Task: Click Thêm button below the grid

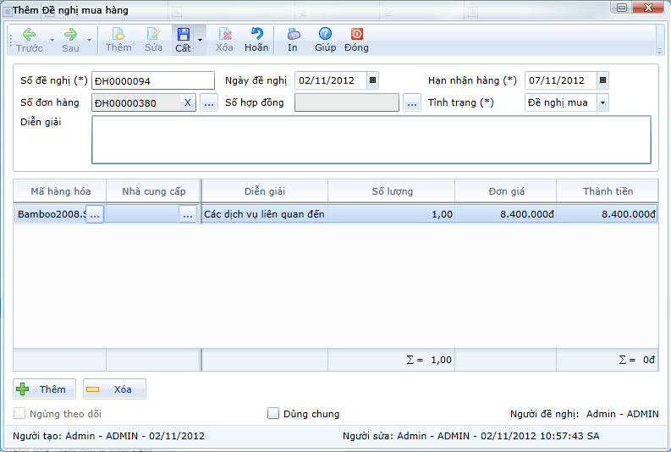Action: click(44, 389)
